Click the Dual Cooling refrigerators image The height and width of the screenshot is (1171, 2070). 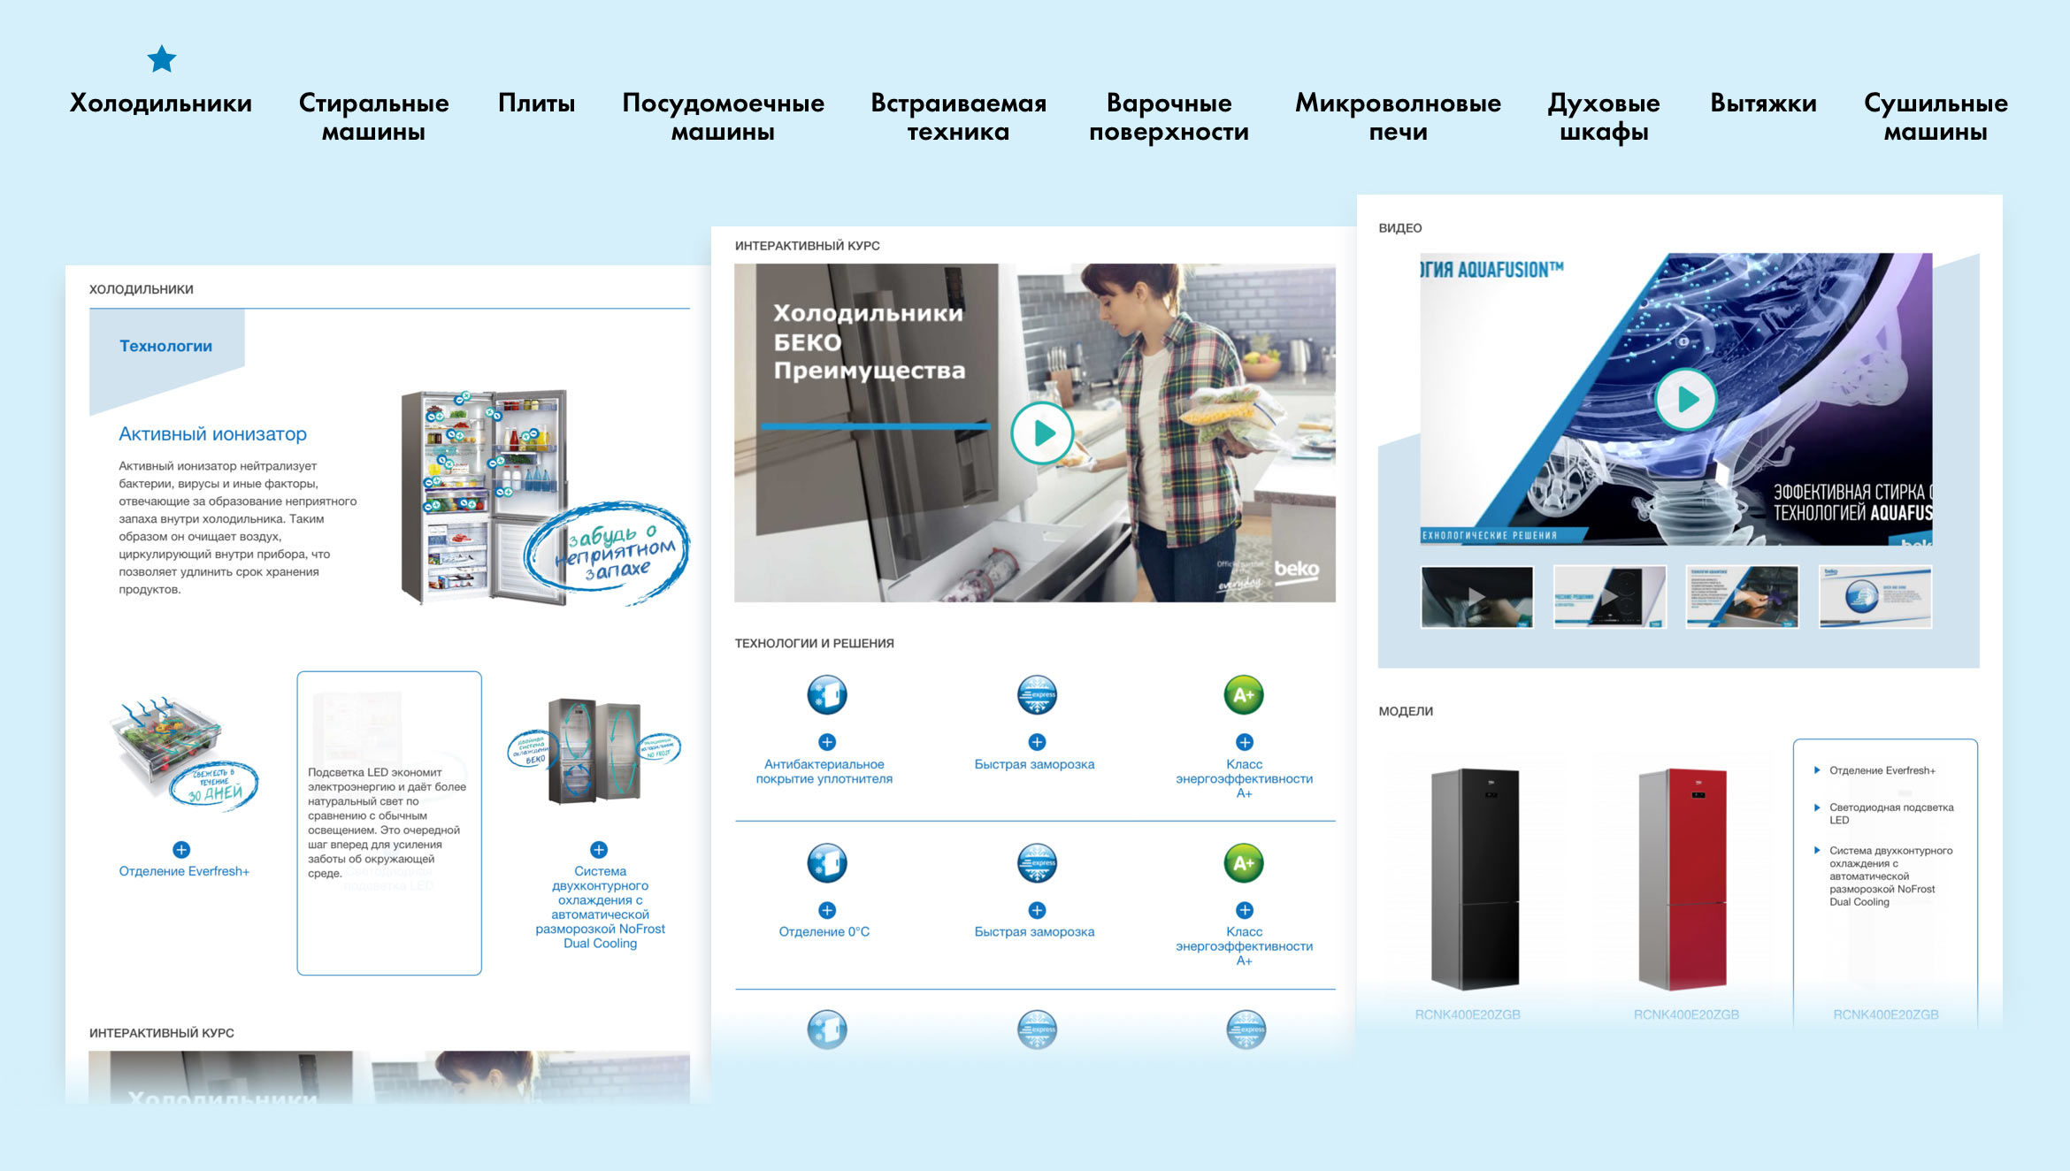click(x=594, y=751)
